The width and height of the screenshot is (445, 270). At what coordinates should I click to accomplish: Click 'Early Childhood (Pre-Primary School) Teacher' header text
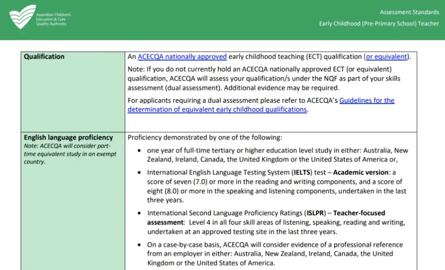(379, 23)
